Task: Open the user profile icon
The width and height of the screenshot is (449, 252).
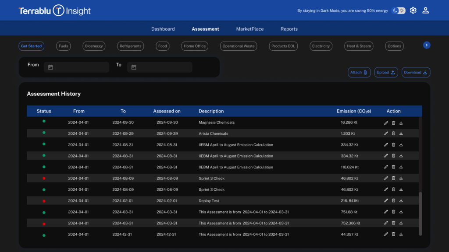Action: click(x=425, y=10)
